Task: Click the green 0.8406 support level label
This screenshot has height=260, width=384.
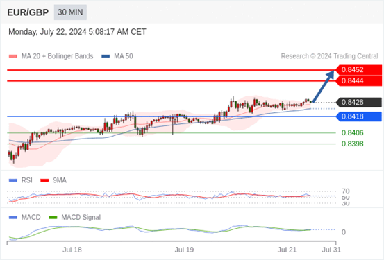Action: pyautogui.click(x=353, y=133)
